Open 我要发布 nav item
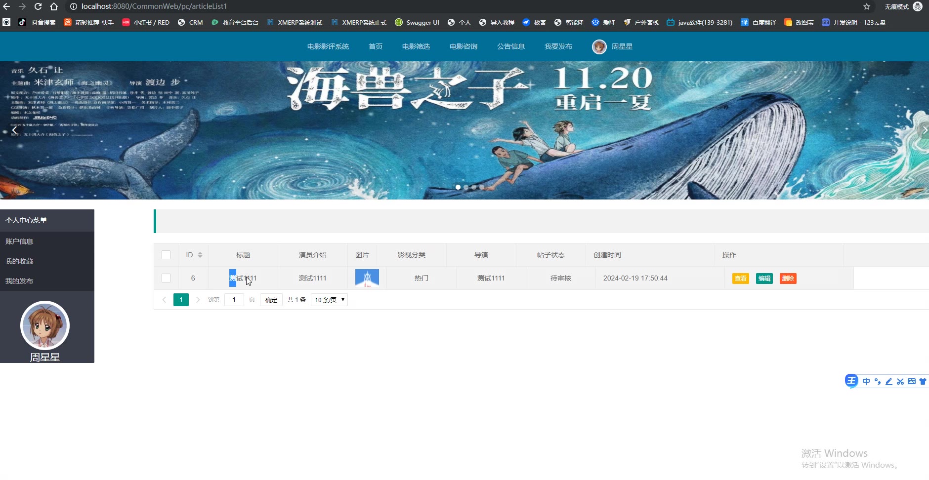The height and width of the screenshot is (480, 929). pyautogui.click(x=558, y=46)
